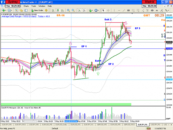Zoom in on the chart
The height and width of the screenshot is (130, 173).
point(68,10)
